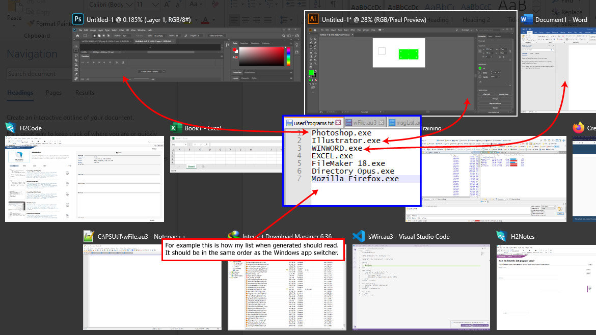
Task: Click line 'EXCEL.exe' in userPrograms.txt
Action: (332, 156)
